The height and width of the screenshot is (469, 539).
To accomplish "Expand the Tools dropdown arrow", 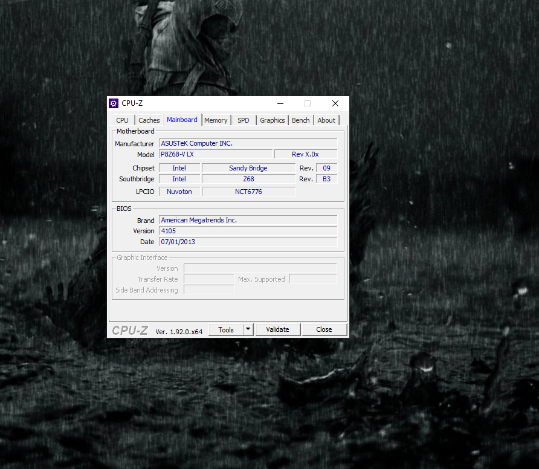I will click(x=248, y=329).
